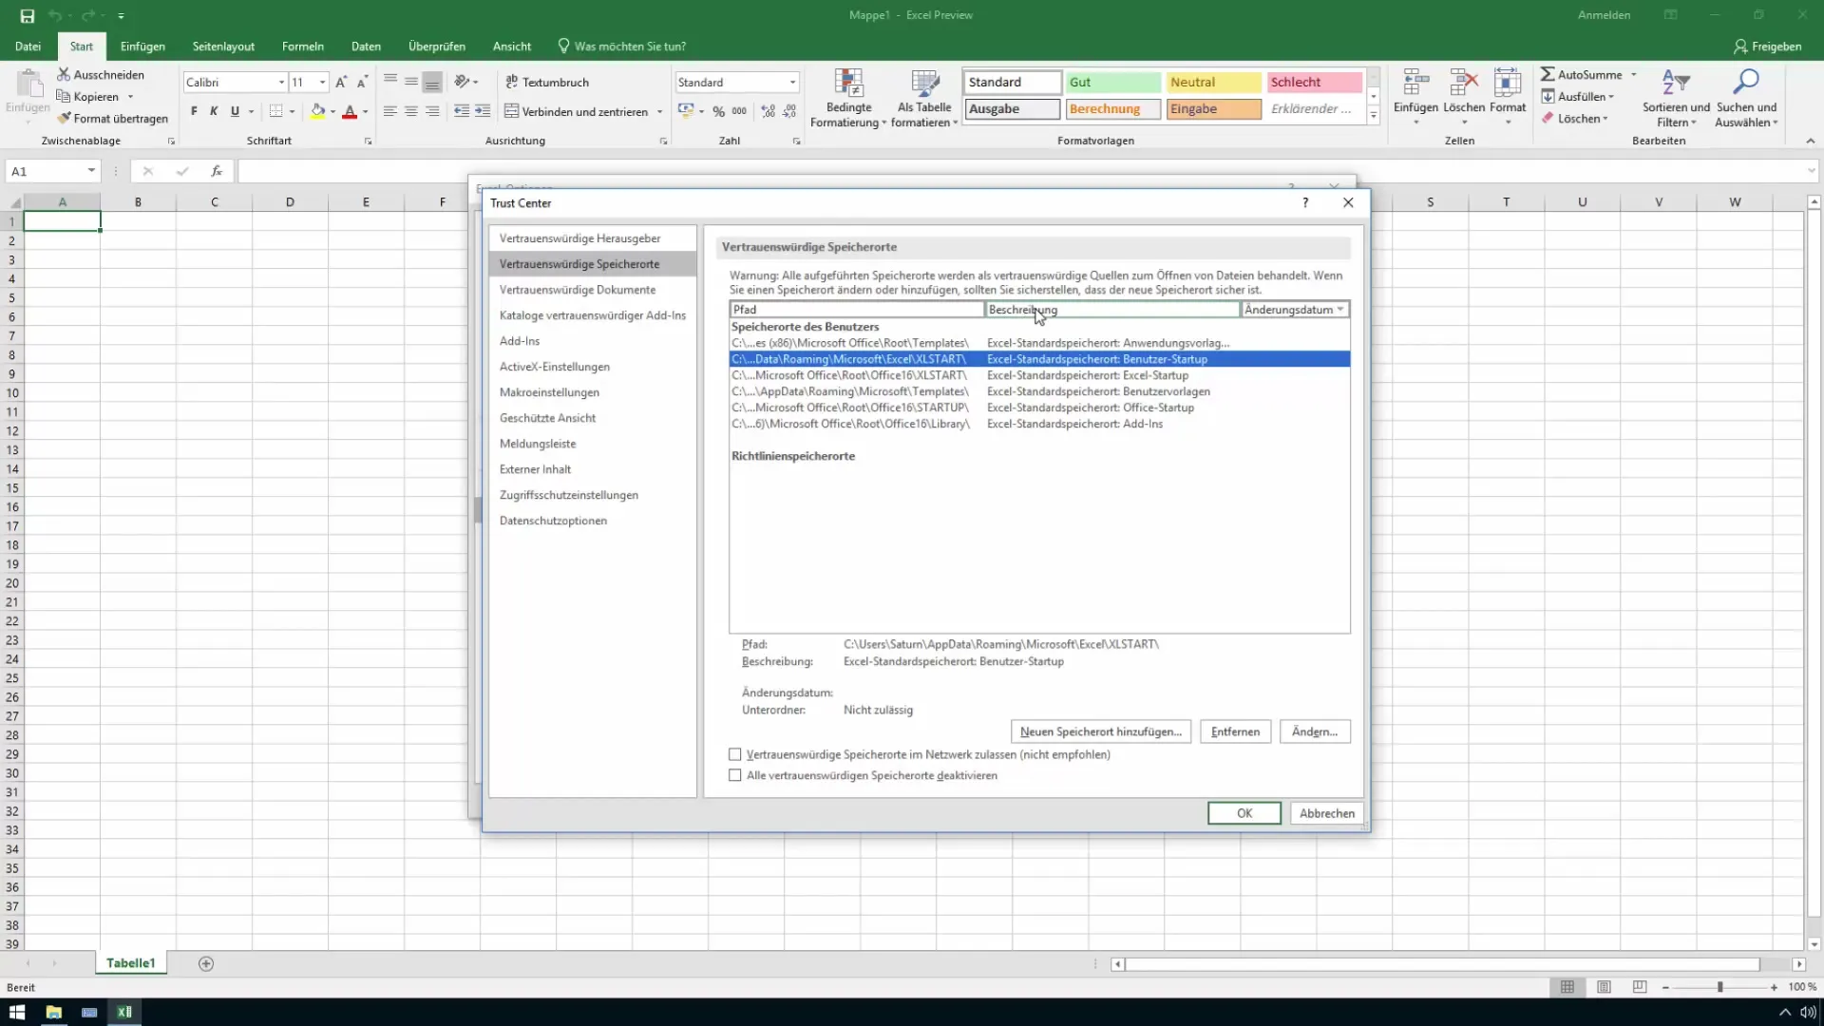Click the center align icon in Ausrichtung group
Viewport: 1824px width, 1026px height.
411,111
